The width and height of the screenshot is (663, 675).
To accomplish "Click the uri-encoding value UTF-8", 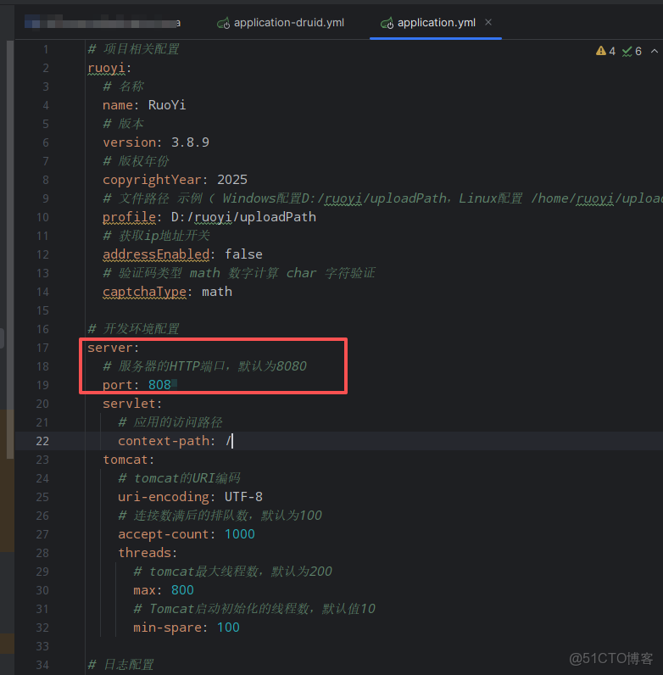I will tap(243, 497).
